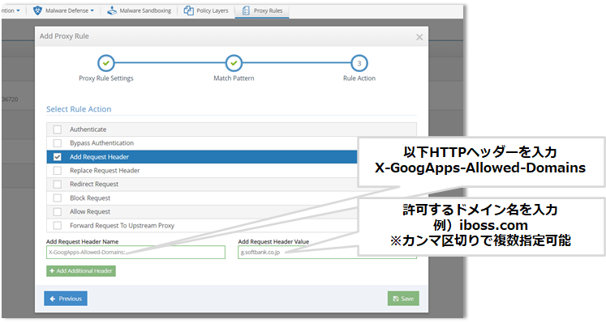This screenshot has width=606, height=323.
Task: Click the green Save button
Action: 403,299
